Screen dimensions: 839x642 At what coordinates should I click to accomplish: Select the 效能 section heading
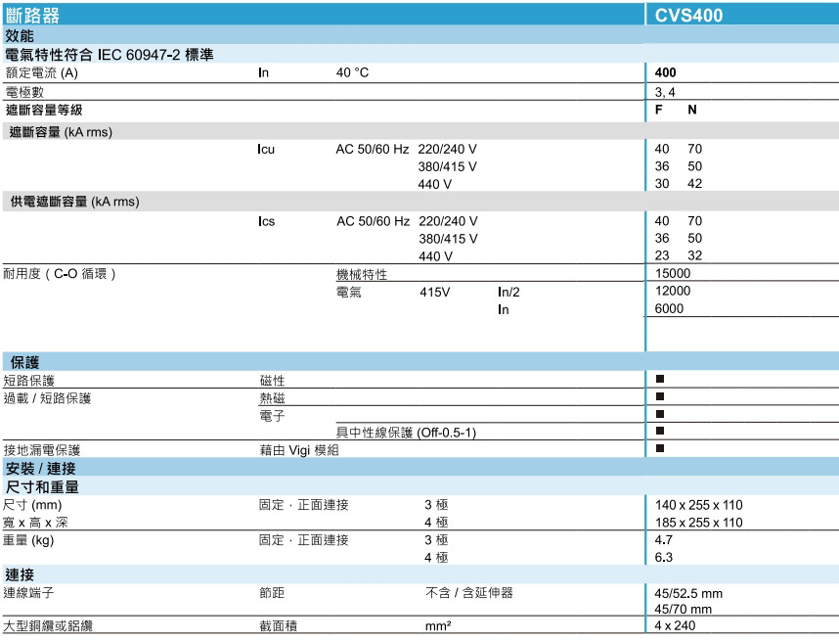tap(20, 35)
